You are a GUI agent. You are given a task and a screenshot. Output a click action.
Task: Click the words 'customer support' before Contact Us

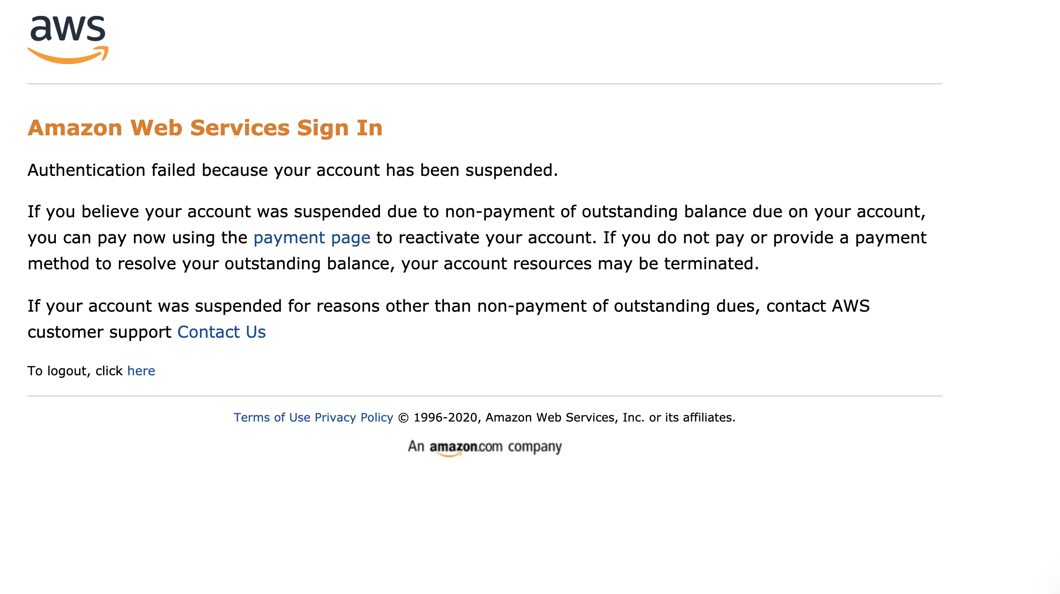pyautogui.click(x=99, y=332)
